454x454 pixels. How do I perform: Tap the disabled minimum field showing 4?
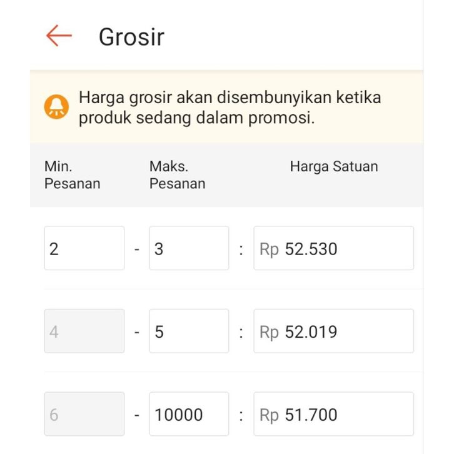[x=84, y=331]
